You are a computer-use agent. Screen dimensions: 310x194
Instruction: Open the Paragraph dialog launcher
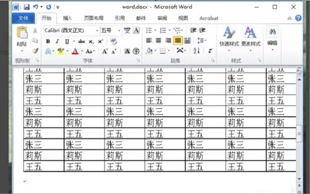(213, 60)
